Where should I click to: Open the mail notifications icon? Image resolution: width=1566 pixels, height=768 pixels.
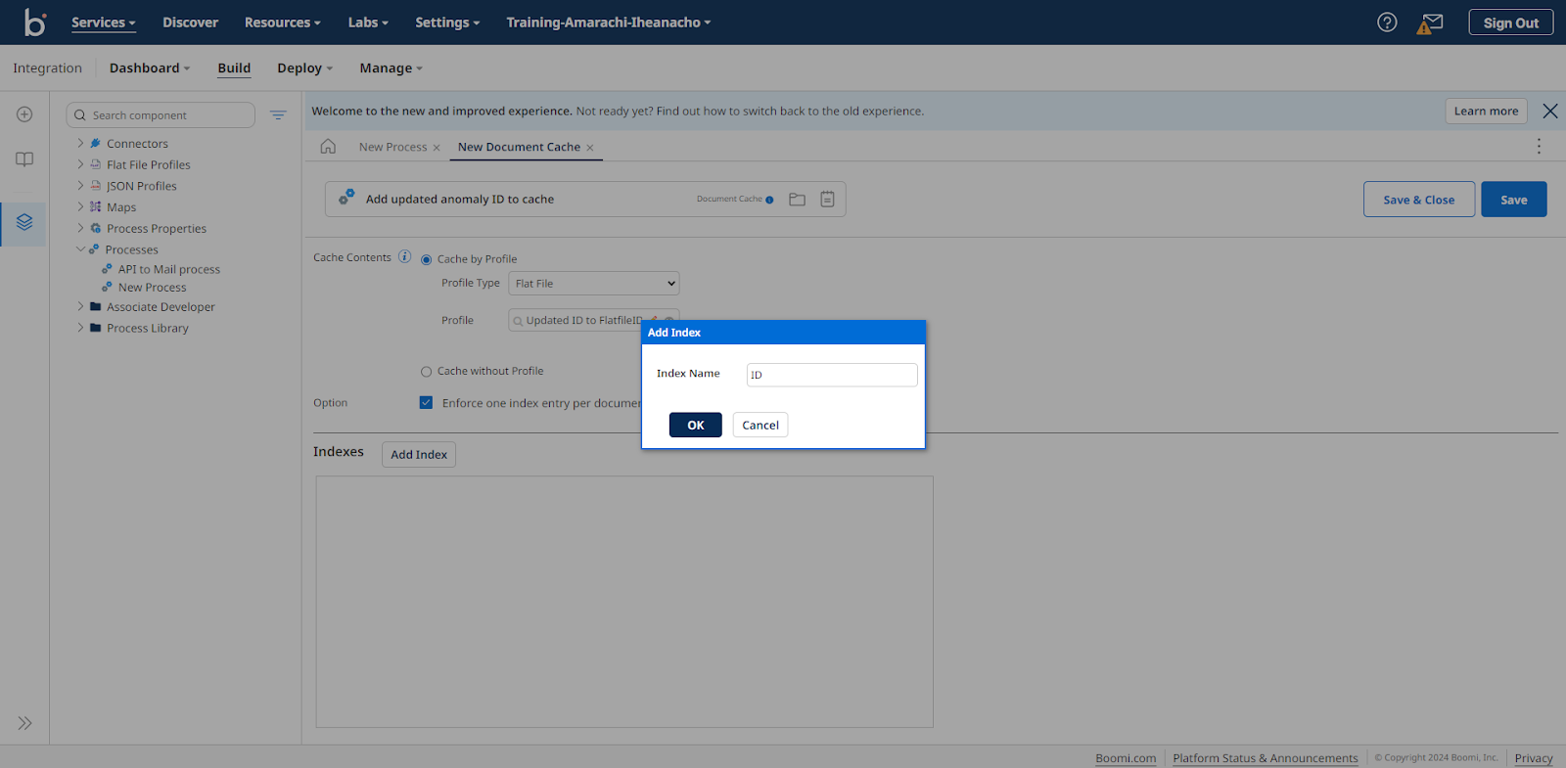1430,23
